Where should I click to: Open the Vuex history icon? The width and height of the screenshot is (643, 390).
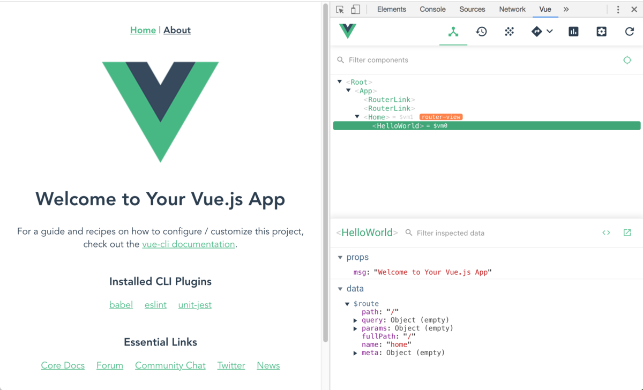481,32
